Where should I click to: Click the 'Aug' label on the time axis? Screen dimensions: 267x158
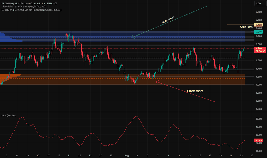pyautogui.click(x=126, y=155)
